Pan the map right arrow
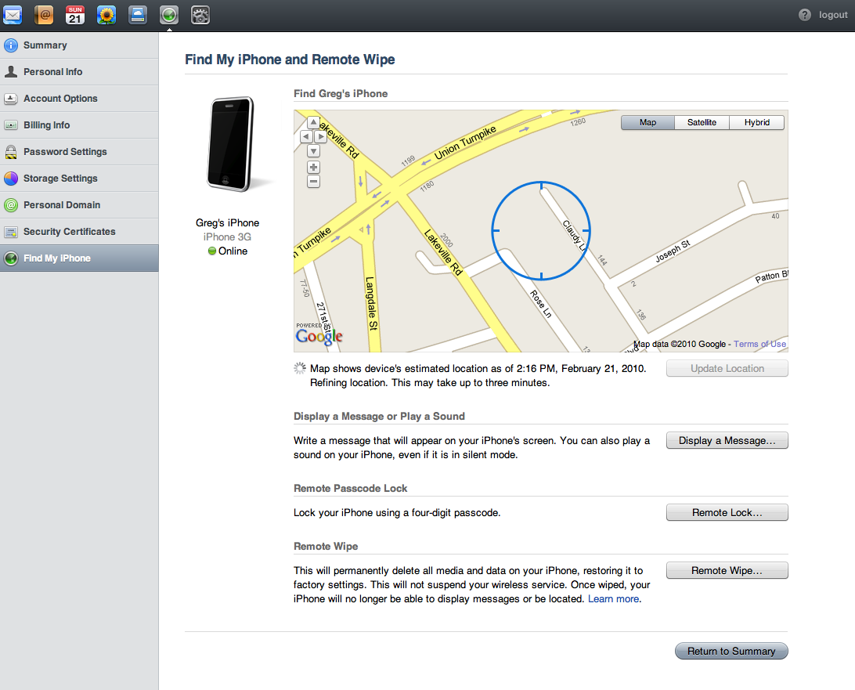The height and width of the screenshot is (690, 855). click(321, 136)
